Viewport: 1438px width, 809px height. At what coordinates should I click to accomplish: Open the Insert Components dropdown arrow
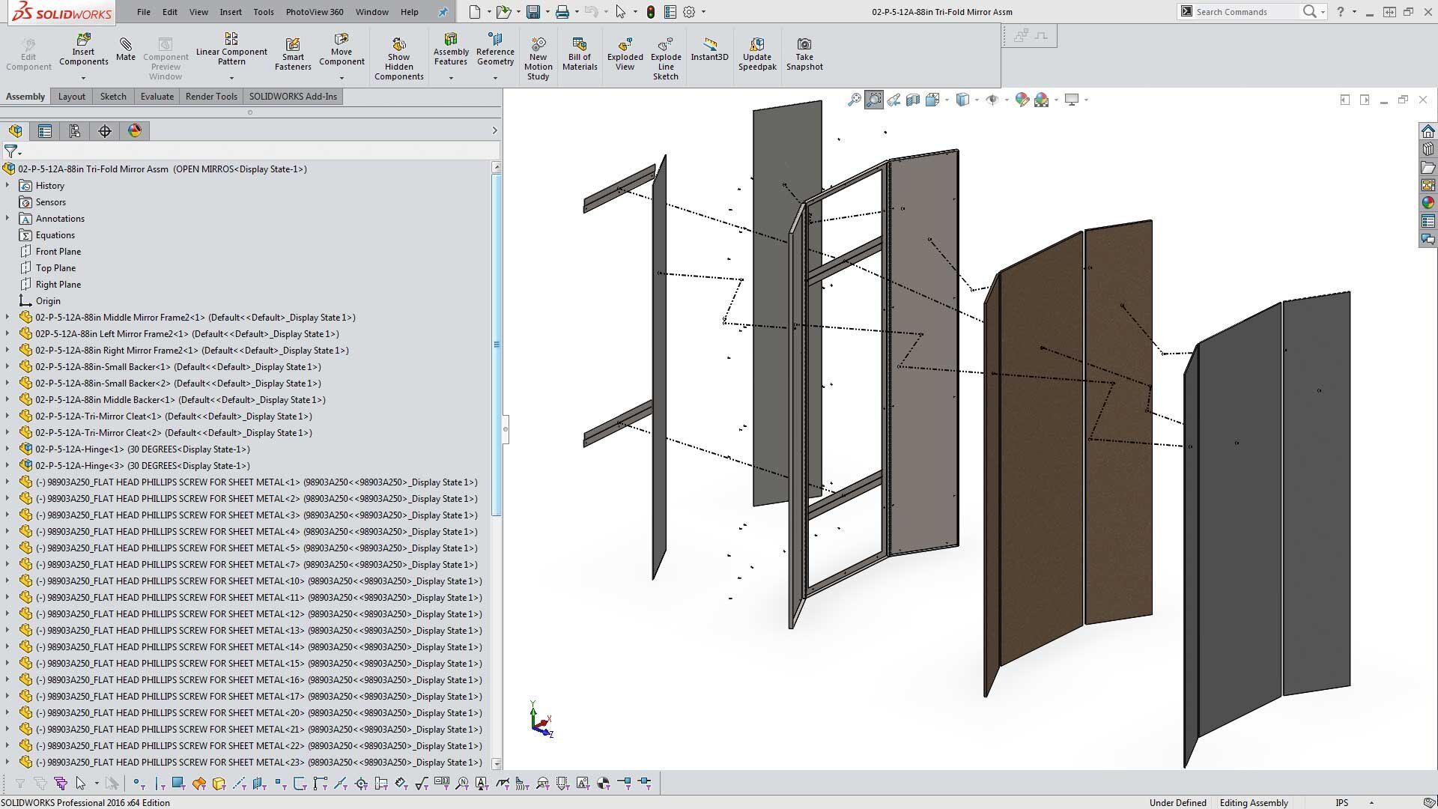(x=83, y=78)
